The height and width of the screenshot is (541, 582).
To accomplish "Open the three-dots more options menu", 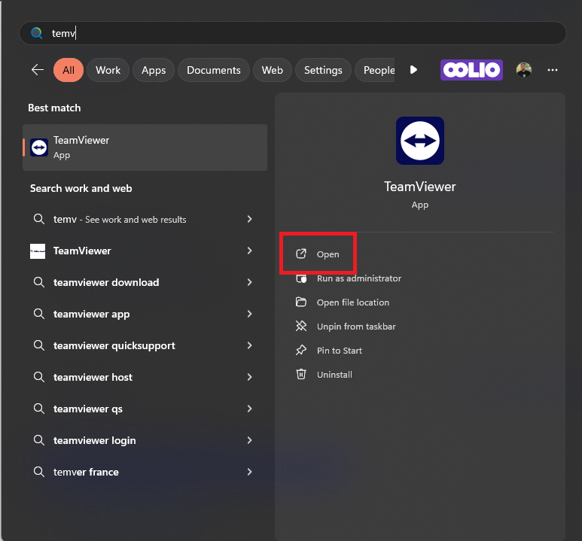I will 553,70.
